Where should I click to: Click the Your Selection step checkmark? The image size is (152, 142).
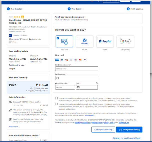pyautogui.click(x=8, y=9)
